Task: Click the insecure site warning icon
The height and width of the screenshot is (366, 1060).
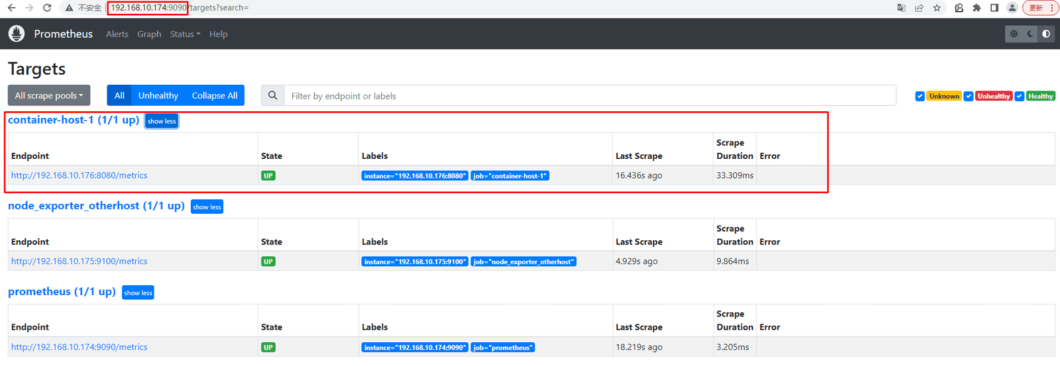Action: [69, 8]
